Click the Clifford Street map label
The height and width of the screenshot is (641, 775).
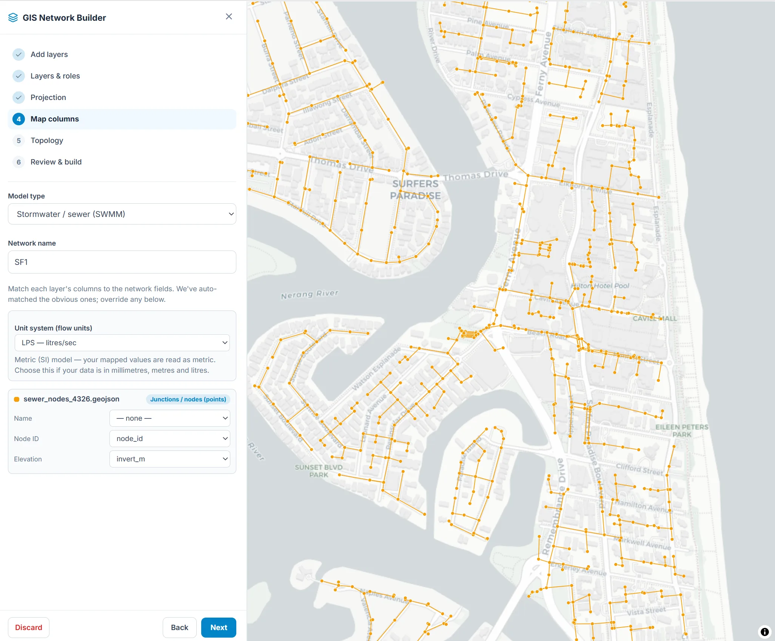[639, 469]
